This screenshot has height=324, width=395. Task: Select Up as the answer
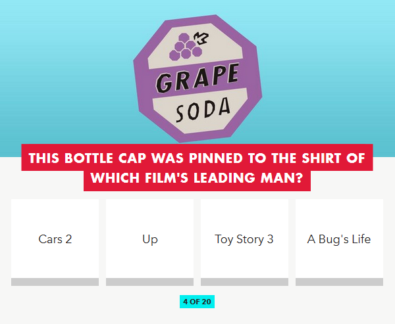149,243
